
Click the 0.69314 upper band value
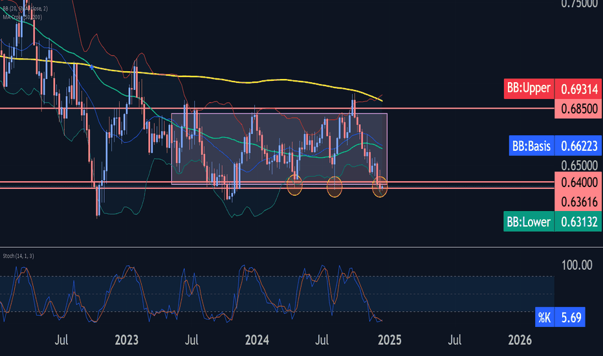(579, 89)
